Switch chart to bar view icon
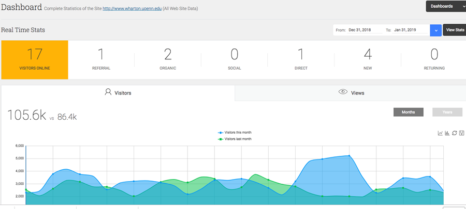466x209 pixels. 447,133
